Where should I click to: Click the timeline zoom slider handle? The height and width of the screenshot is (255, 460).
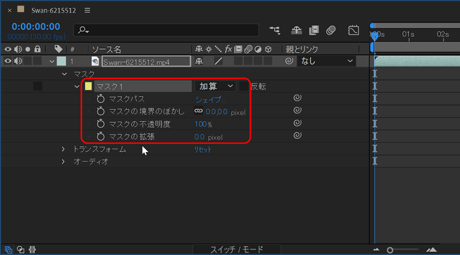pos(390,250)
